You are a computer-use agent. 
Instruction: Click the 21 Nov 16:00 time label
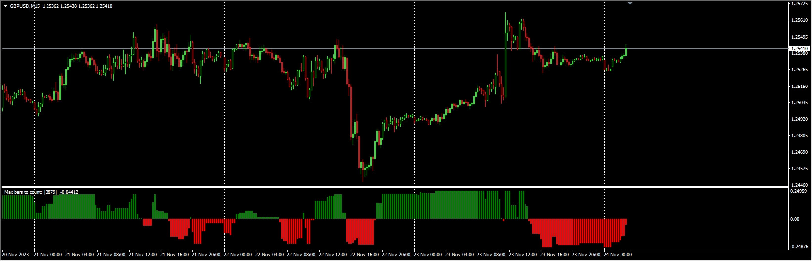pos(175,255)
